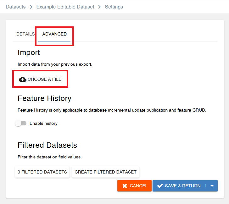
Task: Go to Datasets breadcrumb
Action: point(16,7)
